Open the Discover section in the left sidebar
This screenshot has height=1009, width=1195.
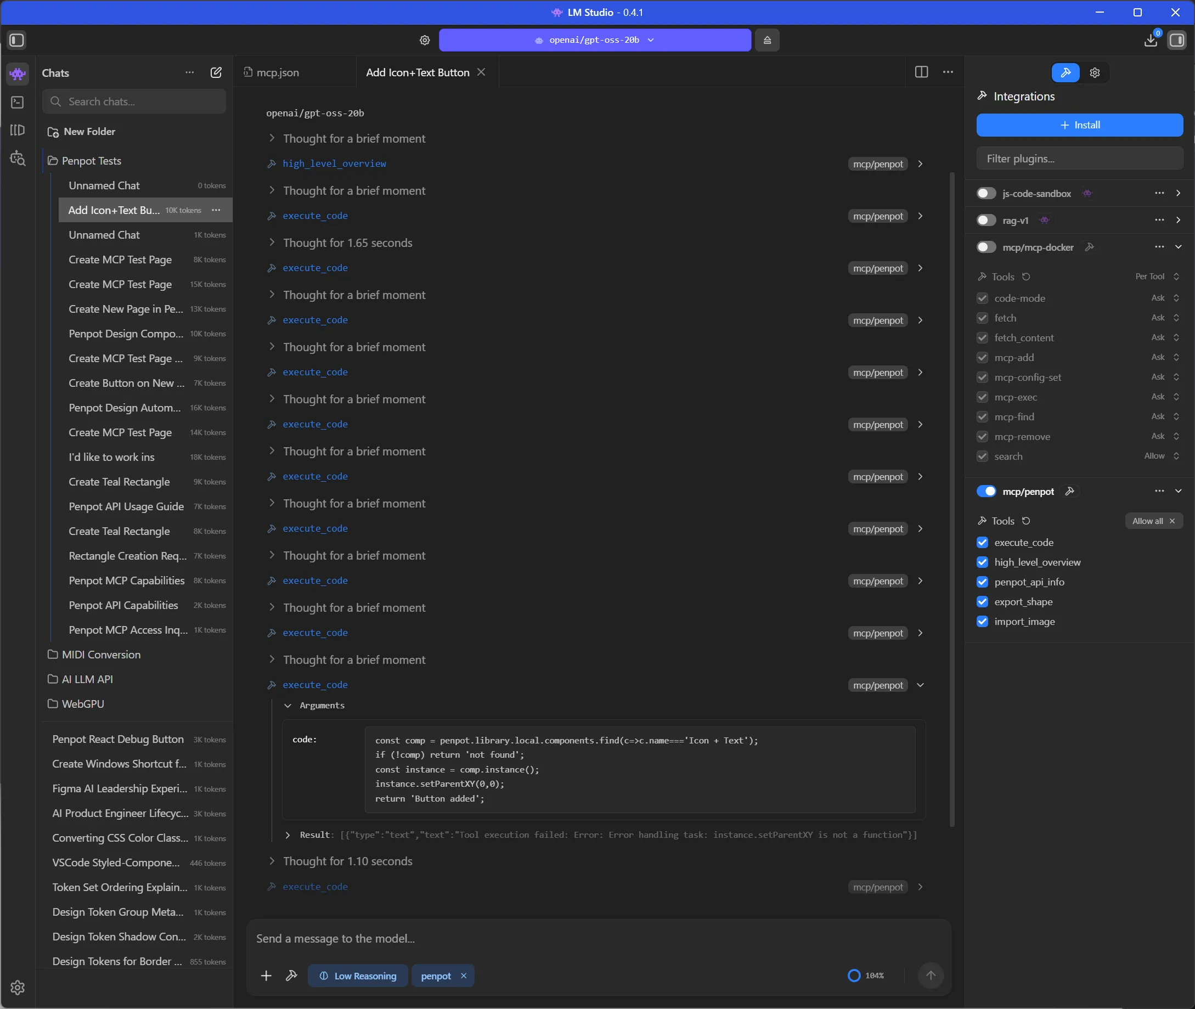click(17, 159)
